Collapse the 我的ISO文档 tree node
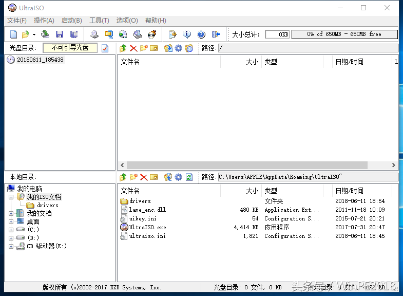The width and height of the screenshot is (403, 296). click(11, 197)
